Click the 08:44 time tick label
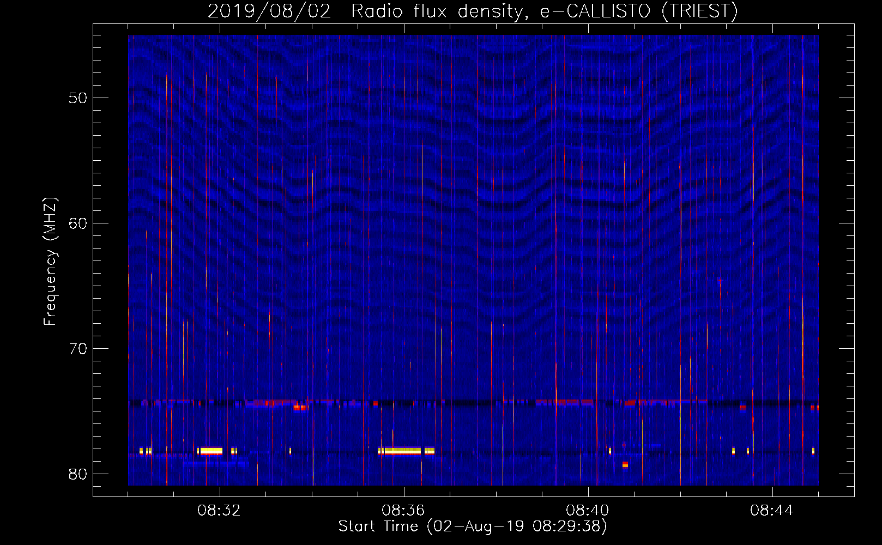The width and height of the screenshot is (882, 545). (x=772, y=511)
